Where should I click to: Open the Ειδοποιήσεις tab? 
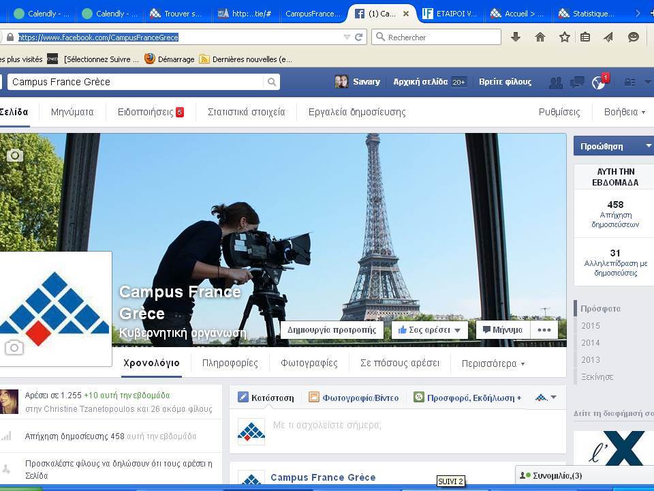click(151, 112)
